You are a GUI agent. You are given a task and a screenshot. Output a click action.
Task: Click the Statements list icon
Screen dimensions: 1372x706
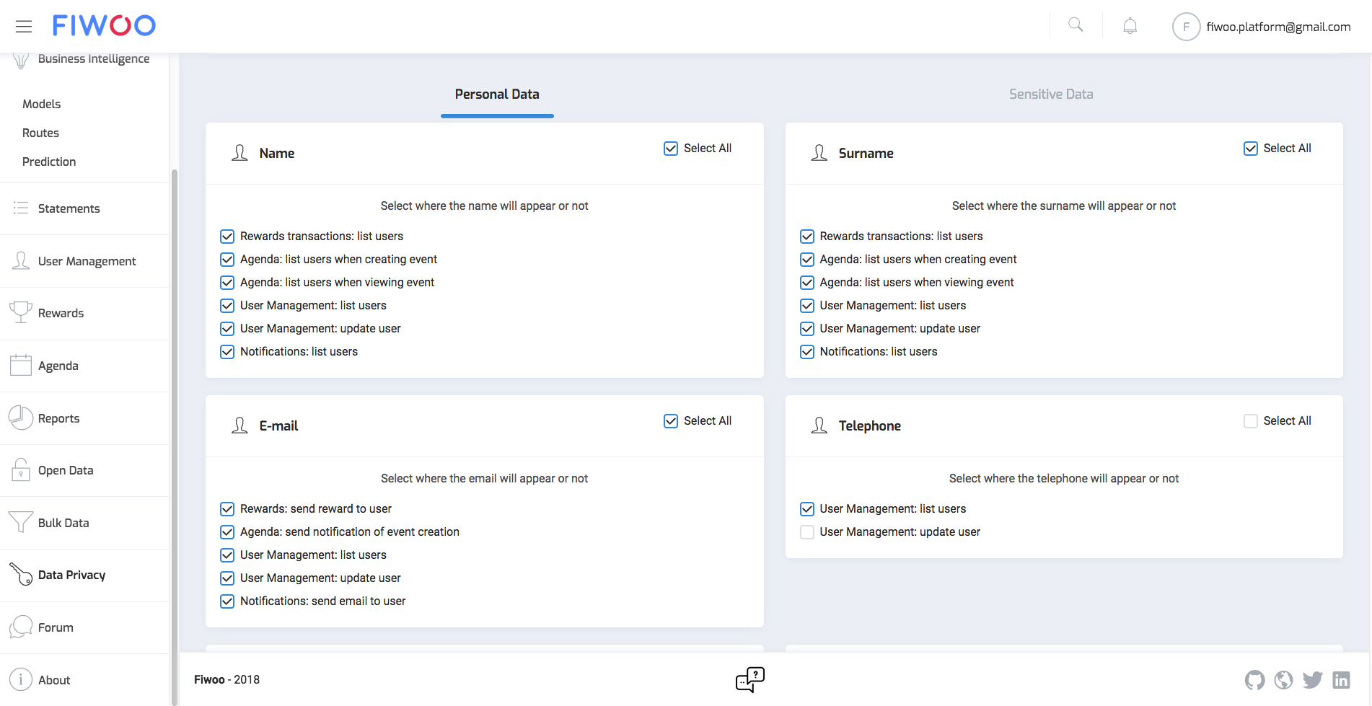pyautogui.click(x=21, y=208)
